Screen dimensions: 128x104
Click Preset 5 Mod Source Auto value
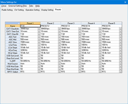pos(104,63)
